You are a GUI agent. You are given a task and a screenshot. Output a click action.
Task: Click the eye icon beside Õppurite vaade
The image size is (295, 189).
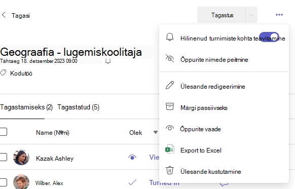tap(170, 128)
